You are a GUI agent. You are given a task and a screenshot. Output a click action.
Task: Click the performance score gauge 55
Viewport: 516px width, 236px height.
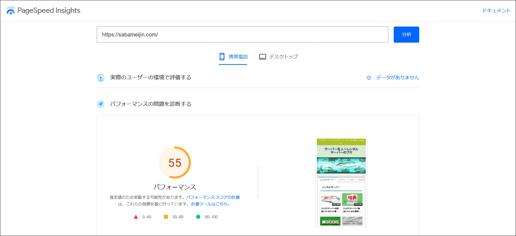pos(175,163)
